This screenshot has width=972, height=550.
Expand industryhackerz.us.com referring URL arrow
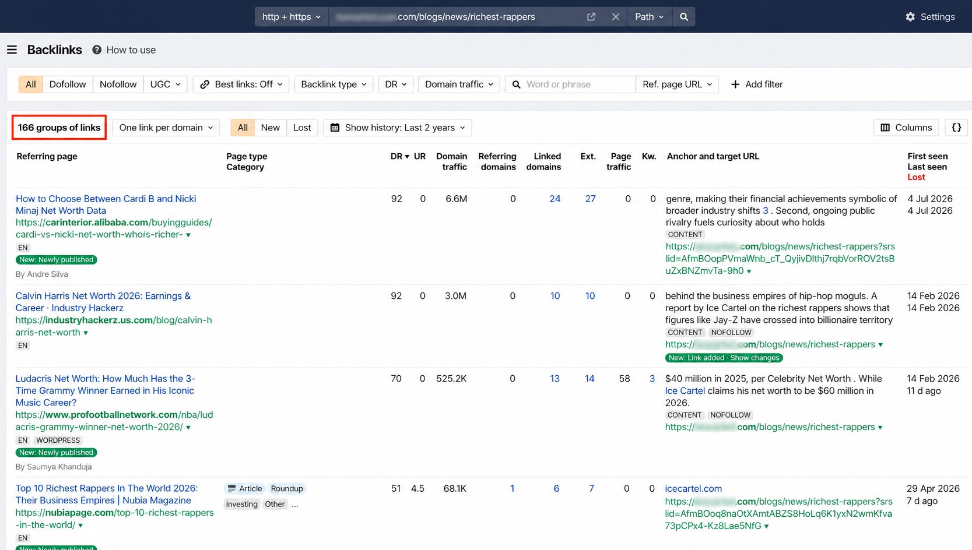86,333
